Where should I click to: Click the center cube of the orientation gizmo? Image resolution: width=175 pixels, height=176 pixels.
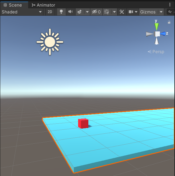click(x=157, y=34)
